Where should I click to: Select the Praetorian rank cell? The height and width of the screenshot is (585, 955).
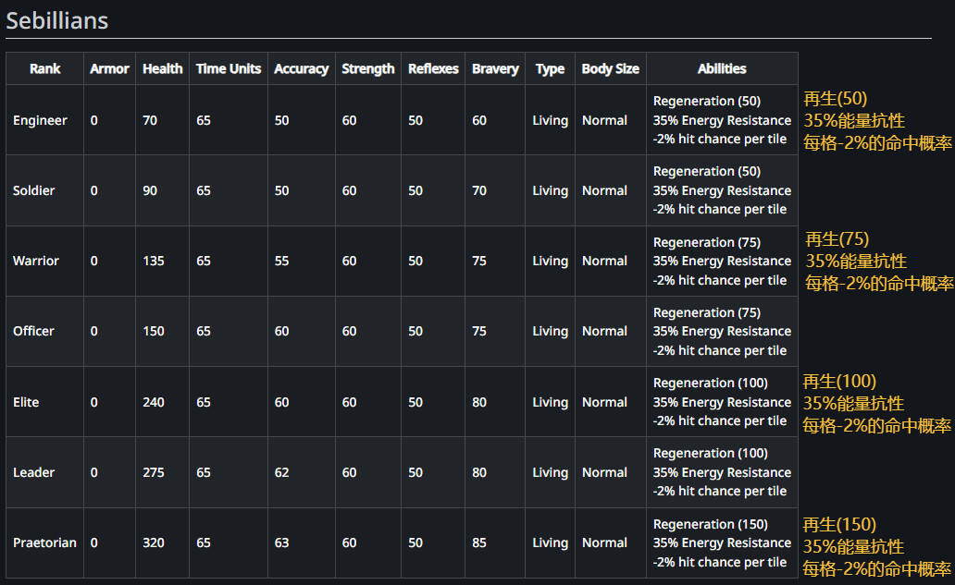click(x=44, y=542)
